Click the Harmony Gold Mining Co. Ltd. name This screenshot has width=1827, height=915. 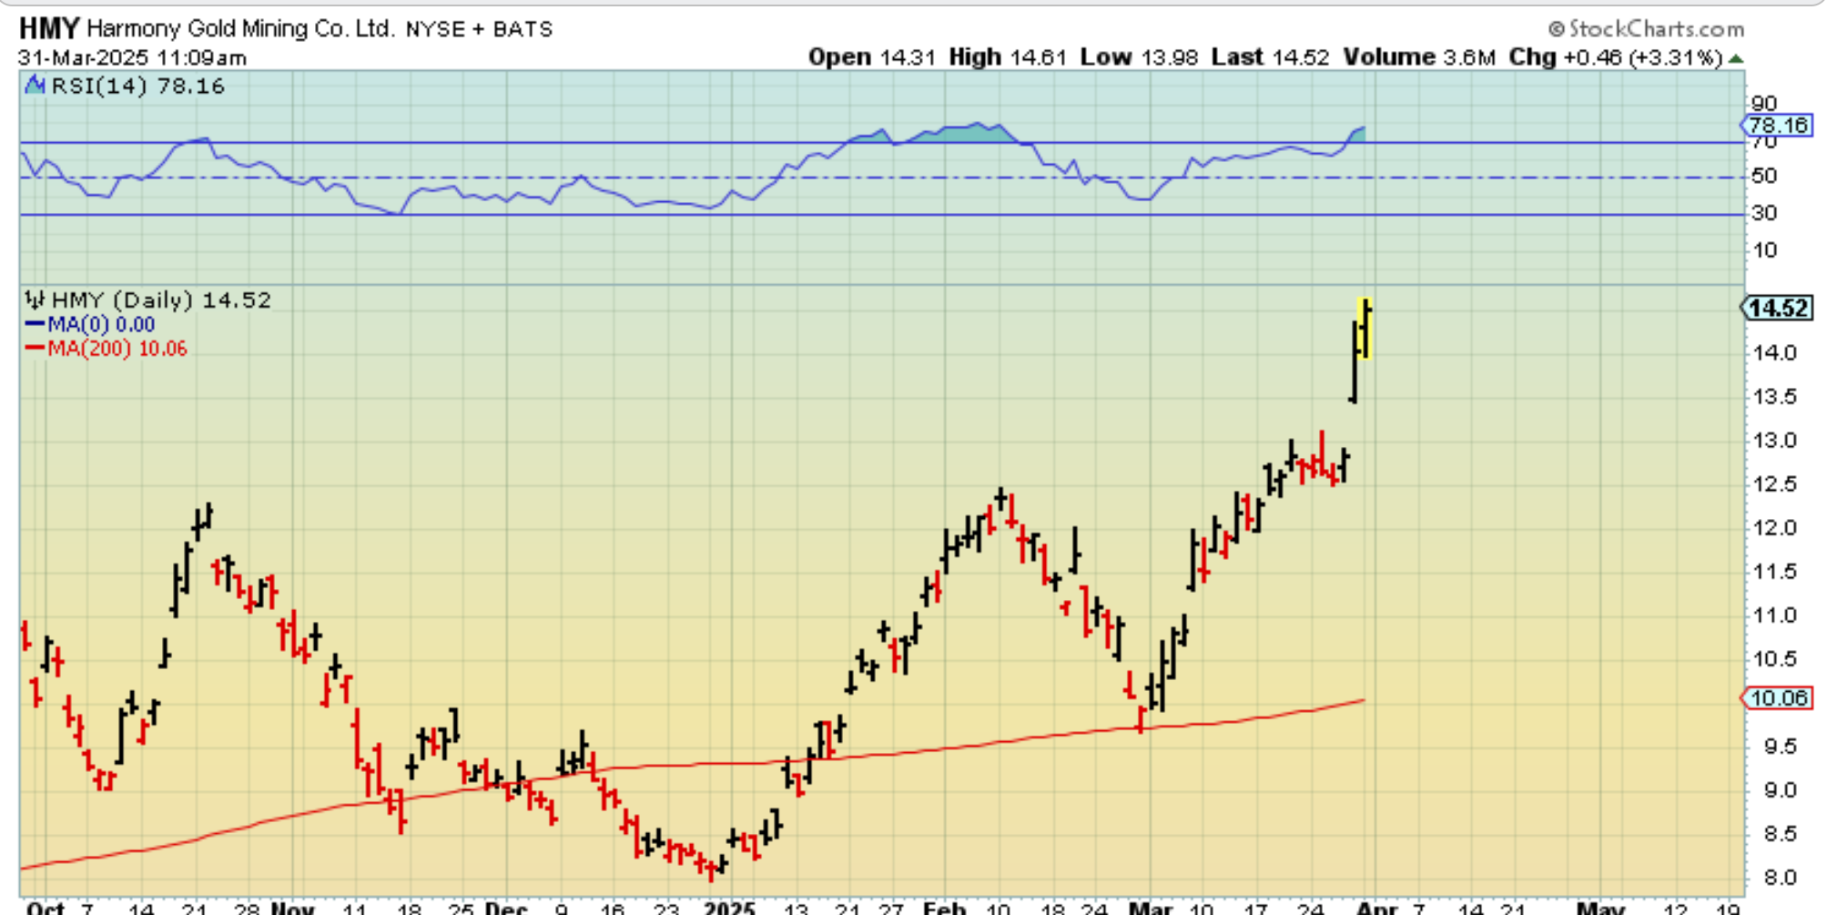[x=241, y=28]
